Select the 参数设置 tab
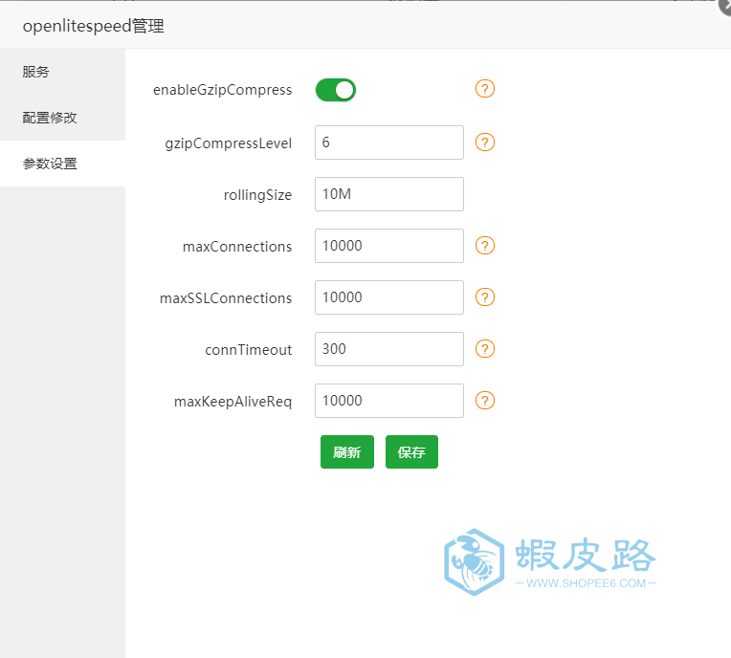731x658 pixels. pyautogui.click(x=62, y=164)
